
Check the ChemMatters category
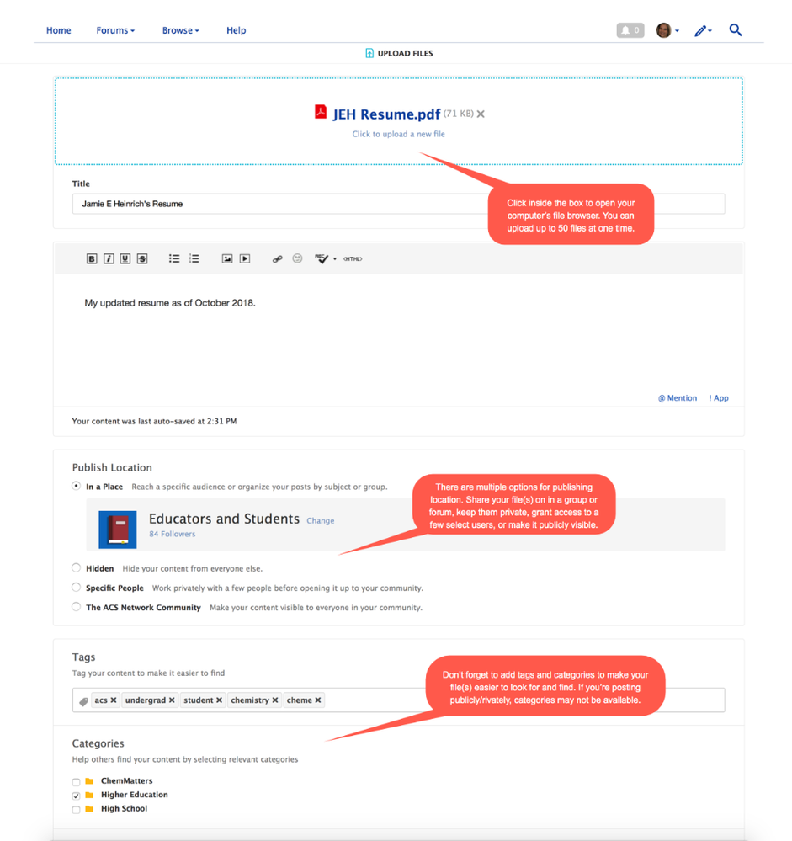point(77,782)
